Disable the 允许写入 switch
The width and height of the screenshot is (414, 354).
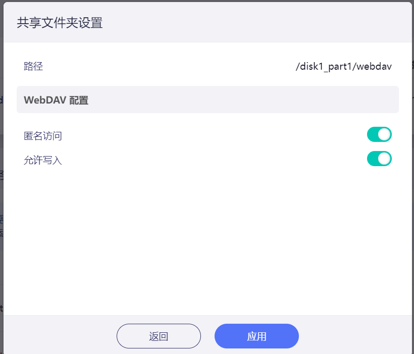coord(379,159)
